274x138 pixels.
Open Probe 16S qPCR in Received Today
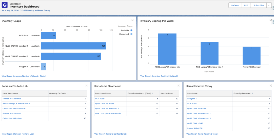(195, 128)
